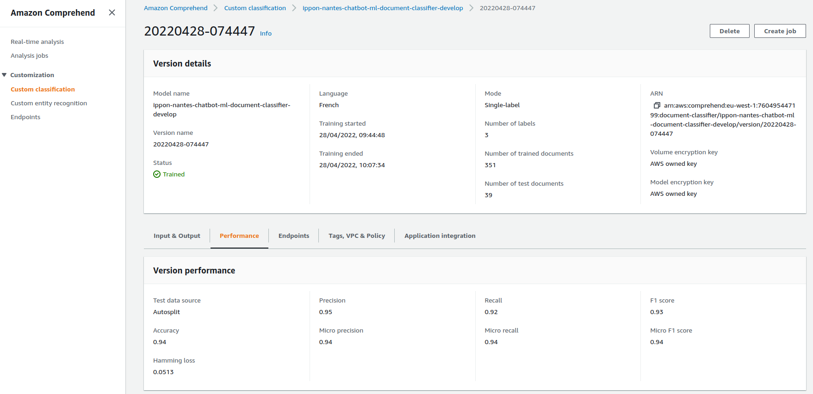Open Application integration tab
The image size is (813, 394).
pos(440,236)
